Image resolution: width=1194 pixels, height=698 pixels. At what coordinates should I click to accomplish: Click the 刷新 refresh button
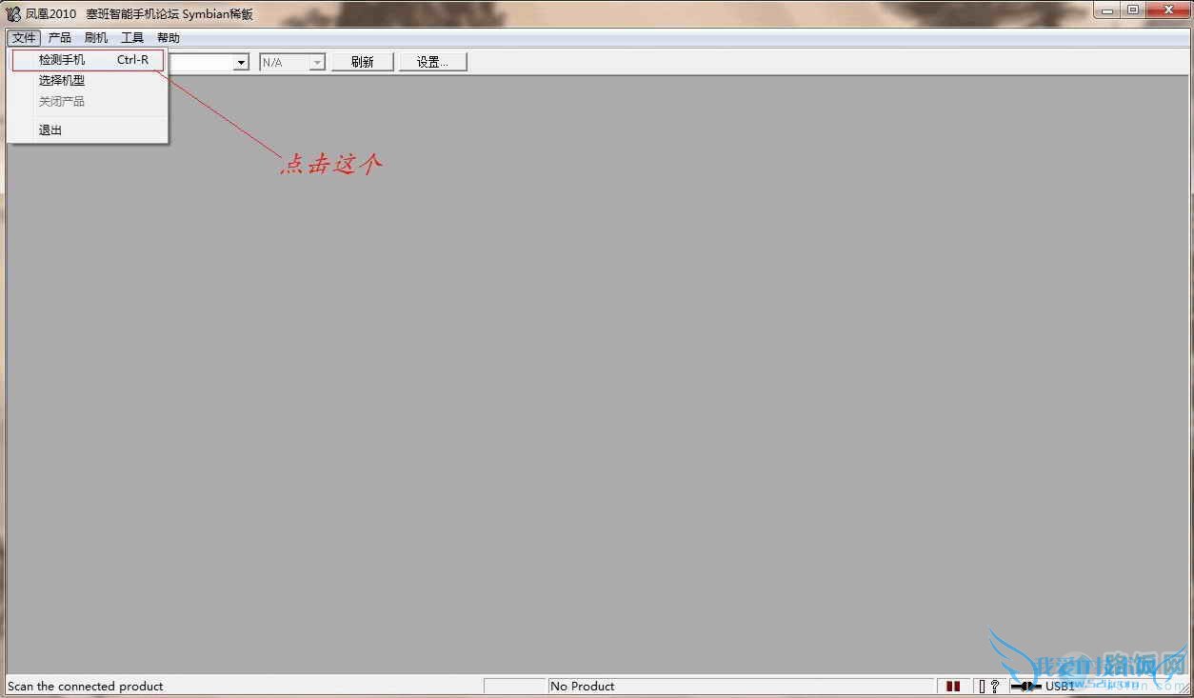tap(362, 62)
